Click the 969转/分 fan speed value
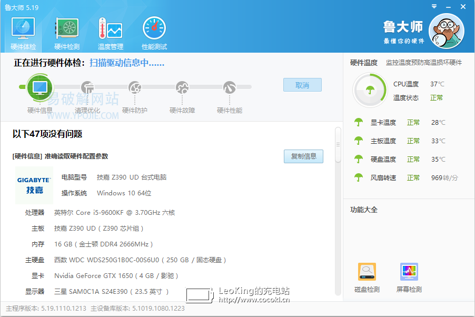 click(444, 177)
